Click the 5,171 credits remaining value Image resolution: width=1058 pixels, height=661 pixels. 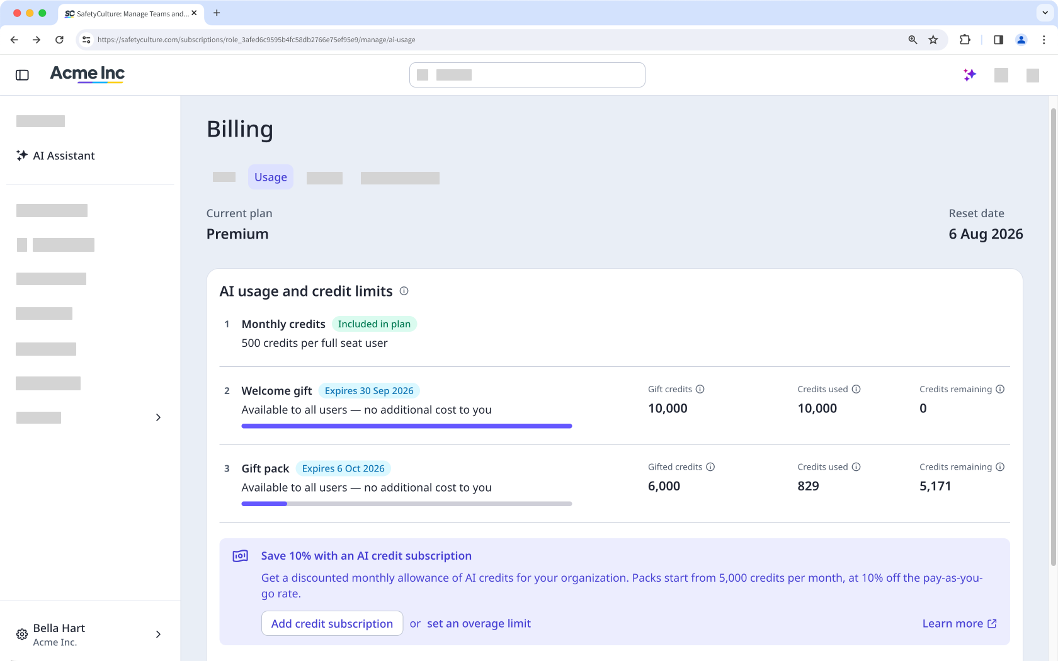point(935,486)
